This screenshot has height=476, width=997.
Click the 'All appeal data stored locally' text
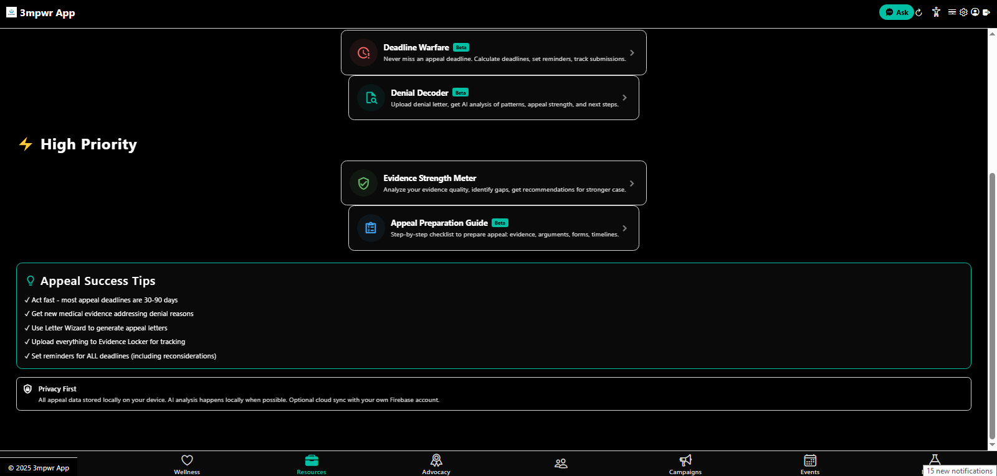pos(239,400)
